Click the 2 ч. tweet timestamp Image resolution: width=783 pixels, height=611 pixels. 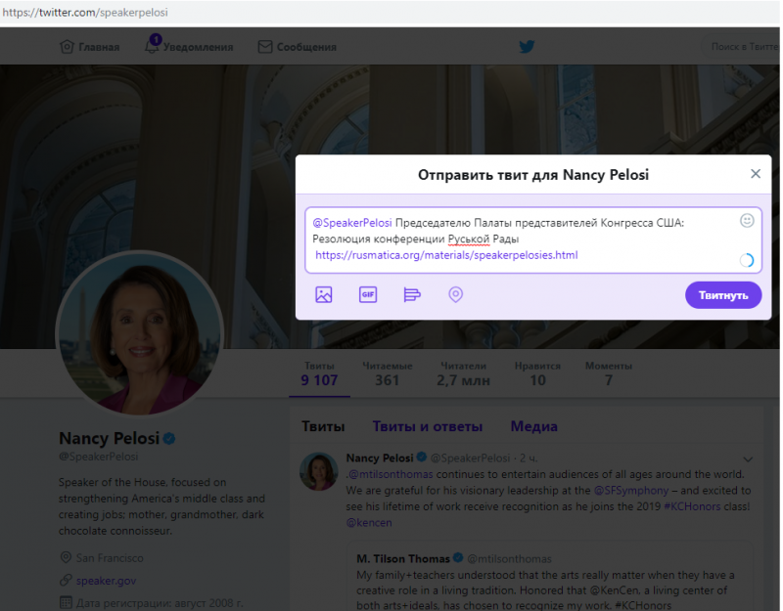point(529,458)
